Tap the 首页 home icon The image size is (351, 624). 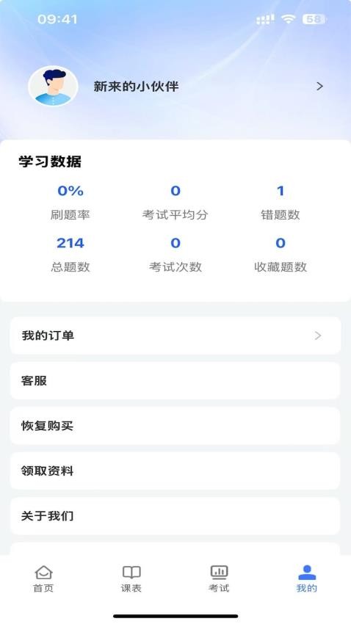point(43,573)
